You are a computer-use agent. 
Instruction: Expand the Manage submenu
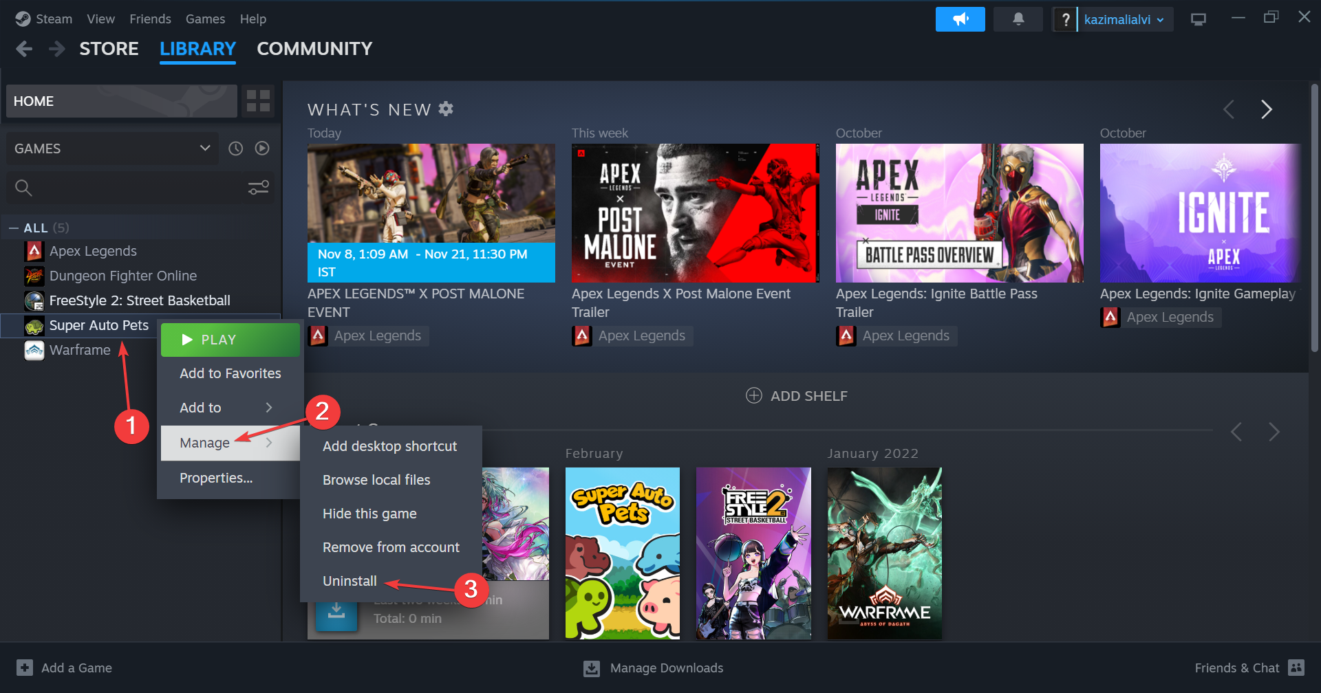point(230,443)
